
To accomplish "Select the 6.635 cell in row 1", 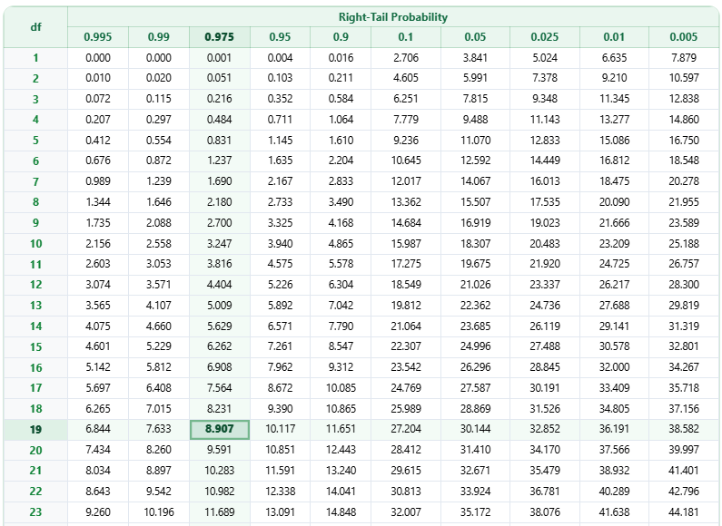I will [x=614, y=58].
